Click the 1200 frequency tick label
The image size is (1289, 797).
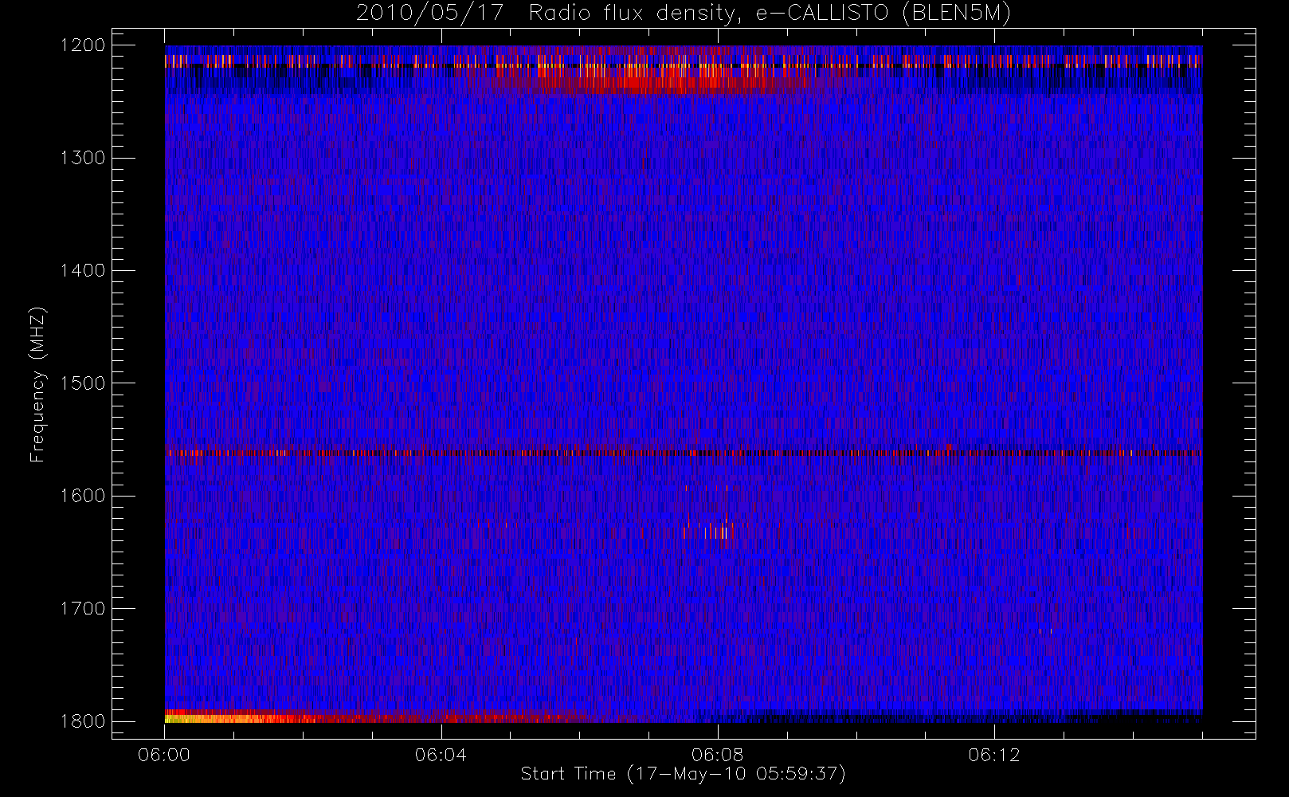(x=83, y=45)
